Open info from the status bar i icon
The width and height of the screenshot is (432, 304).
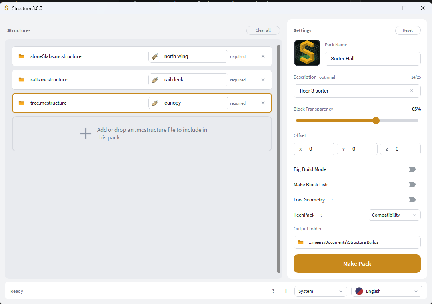click(x=286, y=291)
